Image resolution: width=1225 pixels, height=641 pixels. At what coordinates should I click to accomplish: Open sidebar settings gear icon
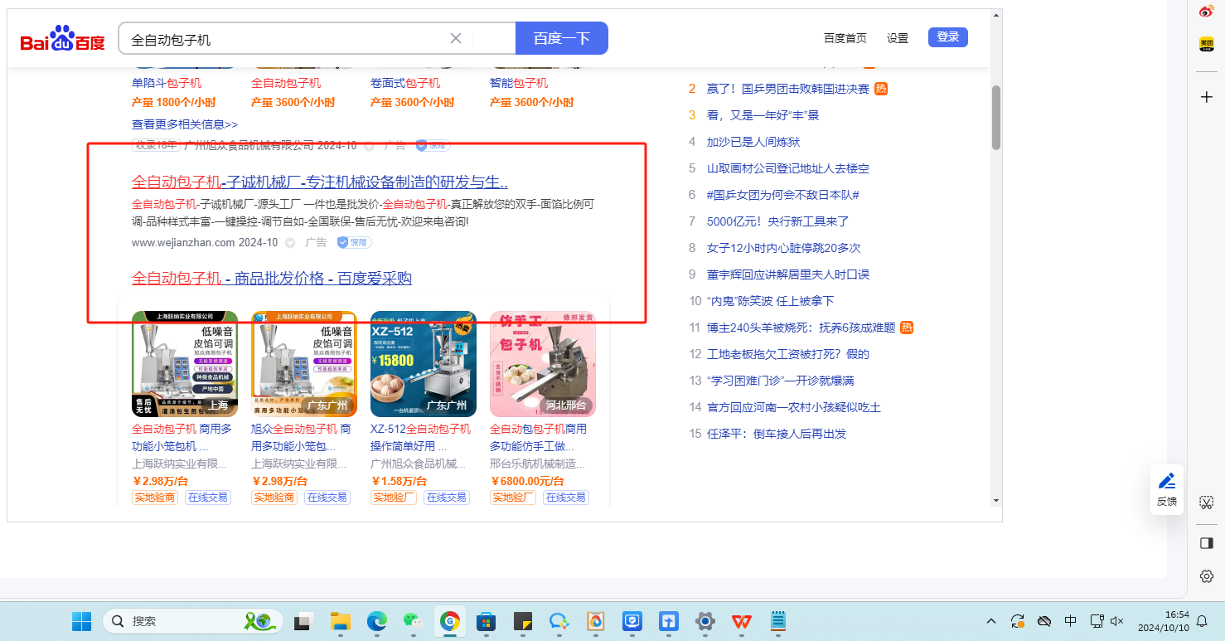tap(1207, 576)
